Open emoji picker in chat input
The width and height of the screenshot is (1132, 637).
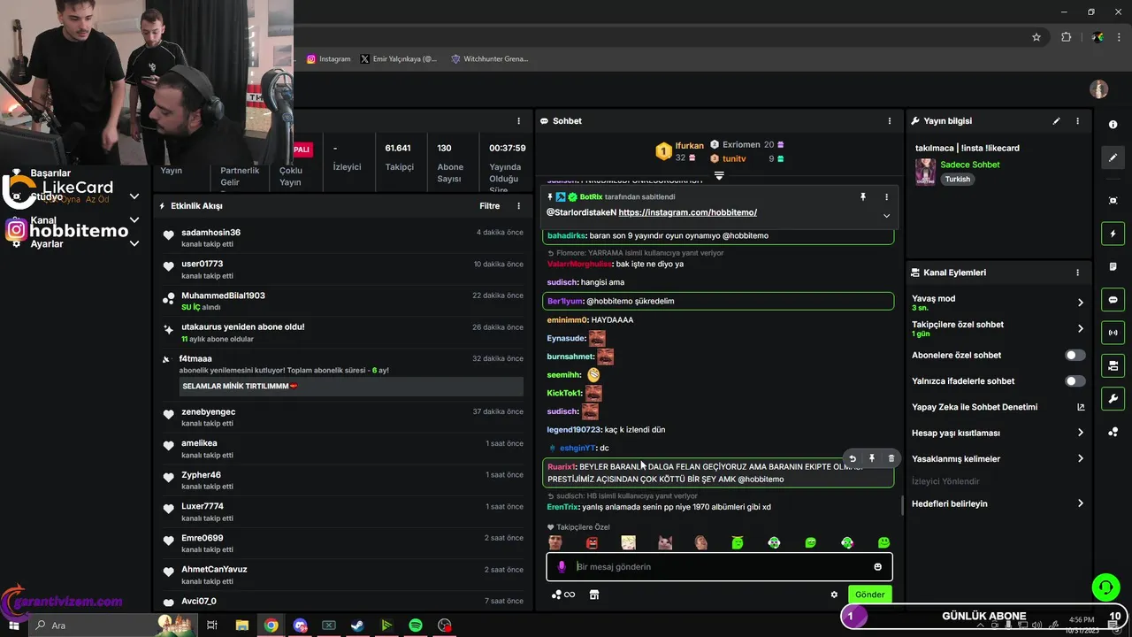click(x=878, y=566)
